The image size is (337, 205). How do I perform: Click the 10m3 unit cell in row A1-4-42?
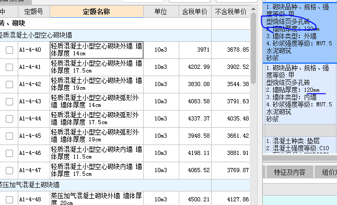161,84
